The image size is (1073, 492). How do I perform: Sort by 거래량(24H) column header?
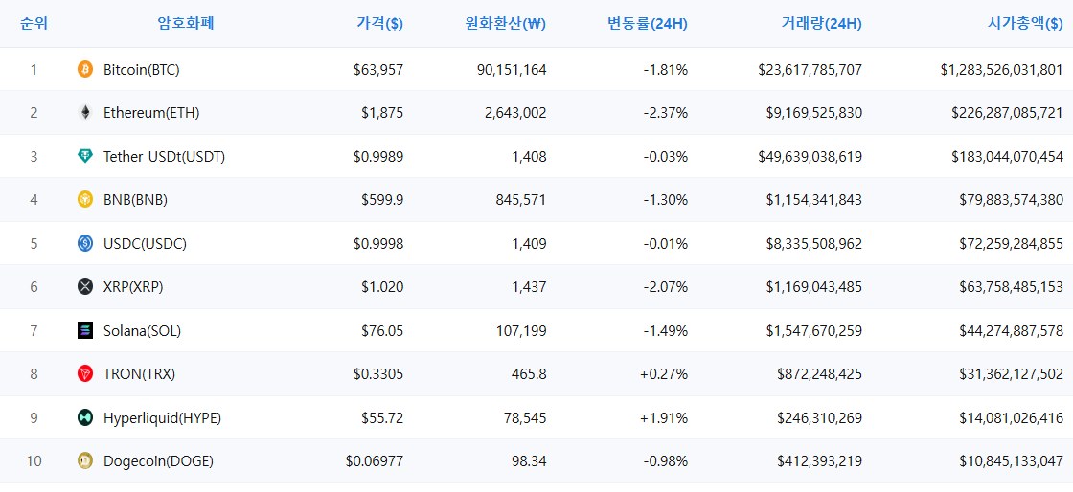point(821,23)
